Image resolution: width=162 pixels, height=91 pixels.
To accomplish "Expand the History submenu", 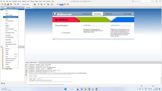I will [11, 64].
